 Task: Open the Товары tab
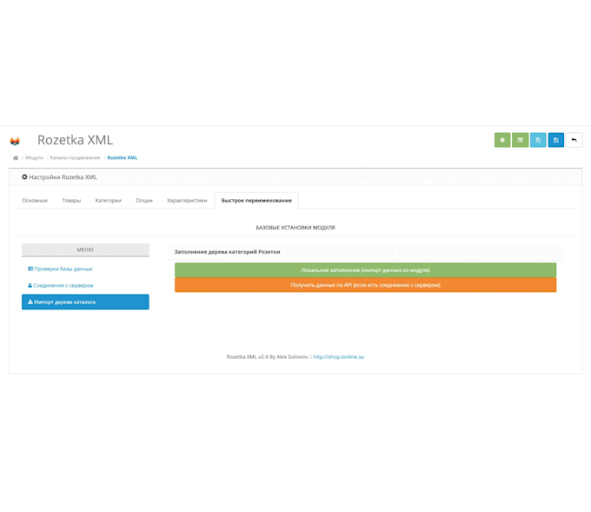[x=71, y=201]
